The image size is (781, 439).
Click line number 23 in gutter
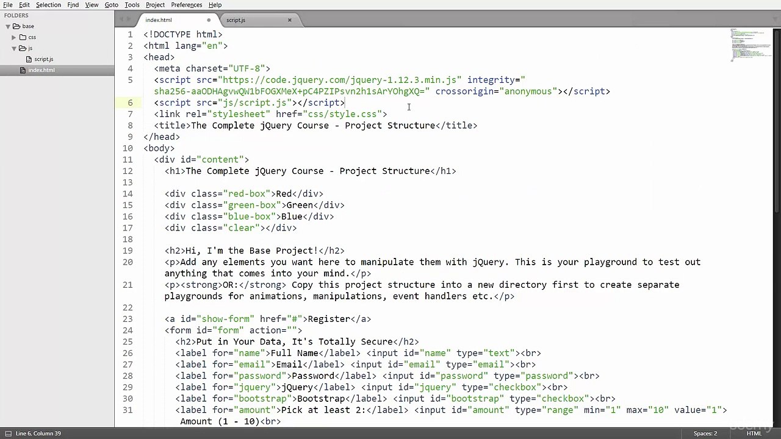pos(128,319)
